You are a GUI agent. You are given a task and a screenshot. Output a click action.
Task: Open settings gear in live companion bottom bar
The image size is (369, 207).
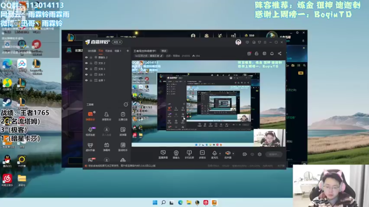tap(260, 154)
